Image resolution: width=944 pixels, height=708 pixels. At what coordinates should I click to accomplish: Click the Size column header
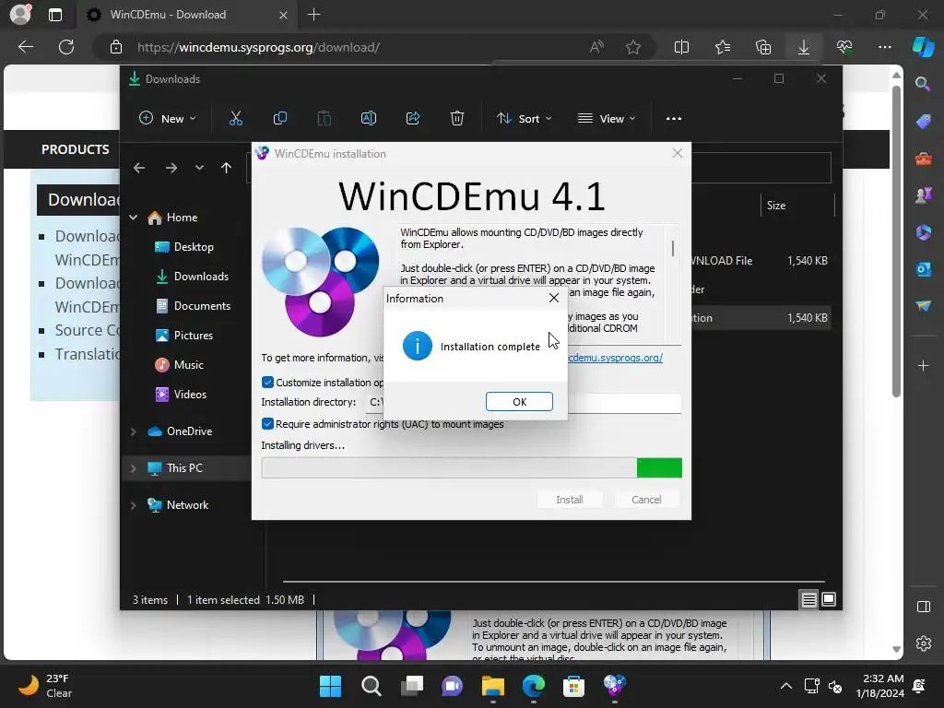point(797,206)
